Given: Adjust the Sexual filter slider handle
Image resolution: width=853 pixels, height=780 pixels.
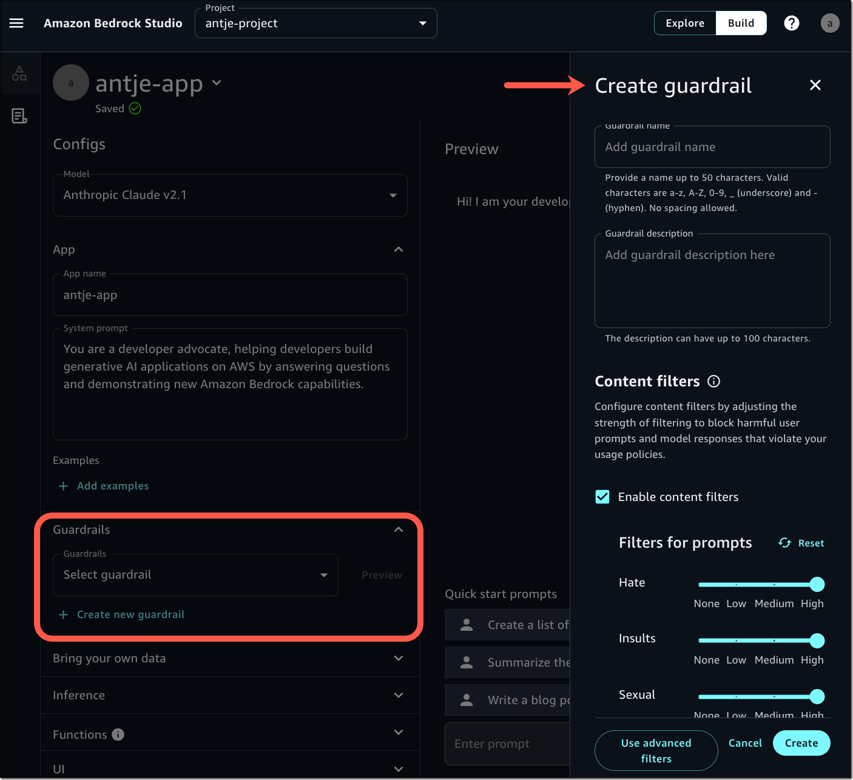Looking at the screenshot, I should (817, 697).
